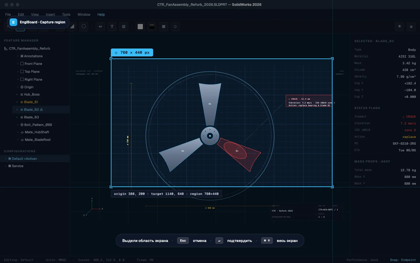Click the sun brightness icon
This screenshot has width=420, height=263.
point(400,27)
